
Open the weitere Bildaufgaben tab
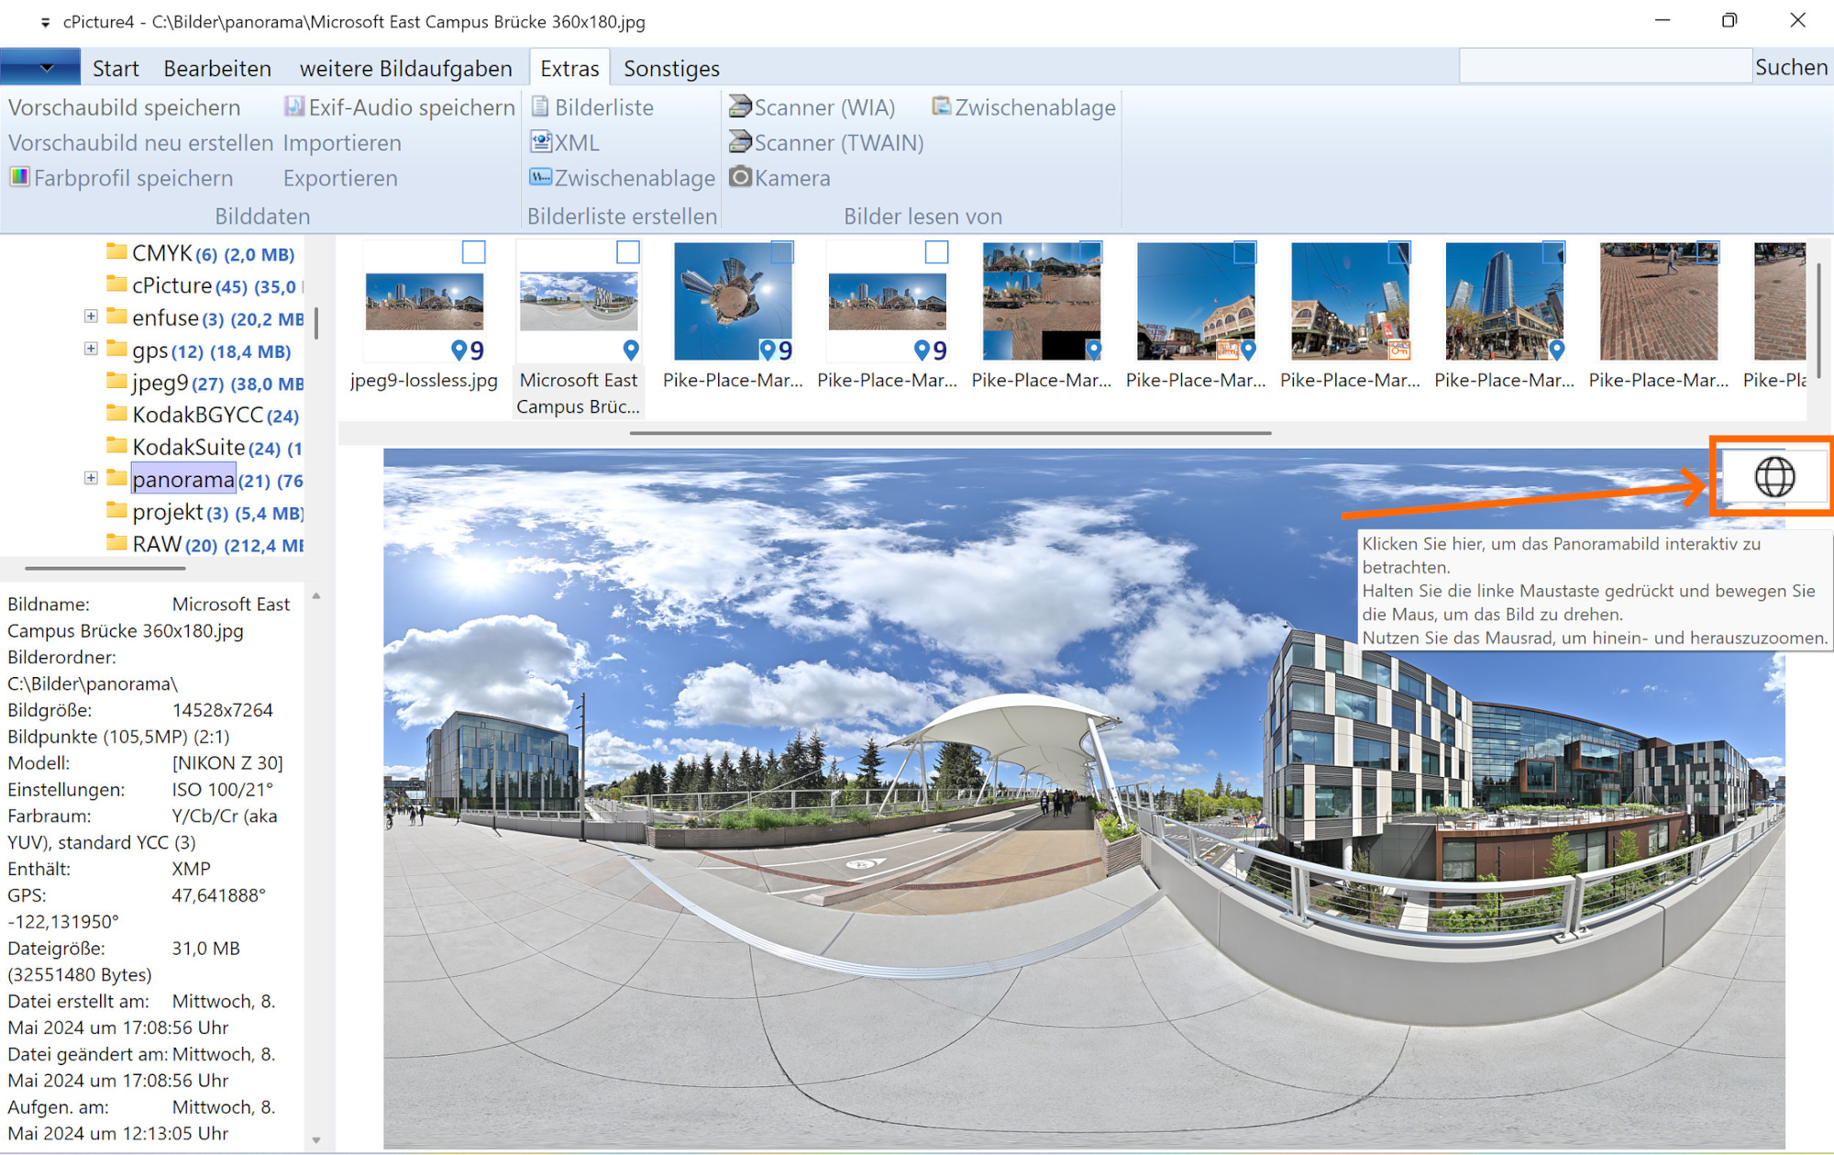click(405, 69)
